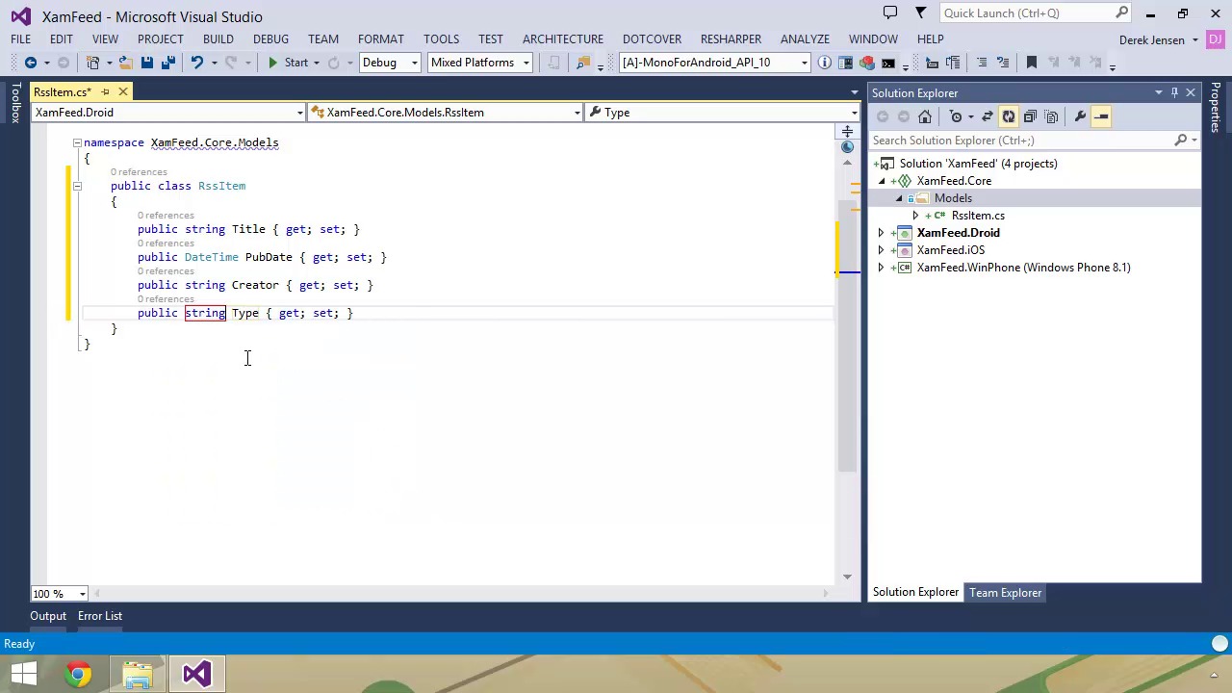This screenshot has height=693, width=1232.
Task: Collapse the namespace code region
Action: (77, 142)
